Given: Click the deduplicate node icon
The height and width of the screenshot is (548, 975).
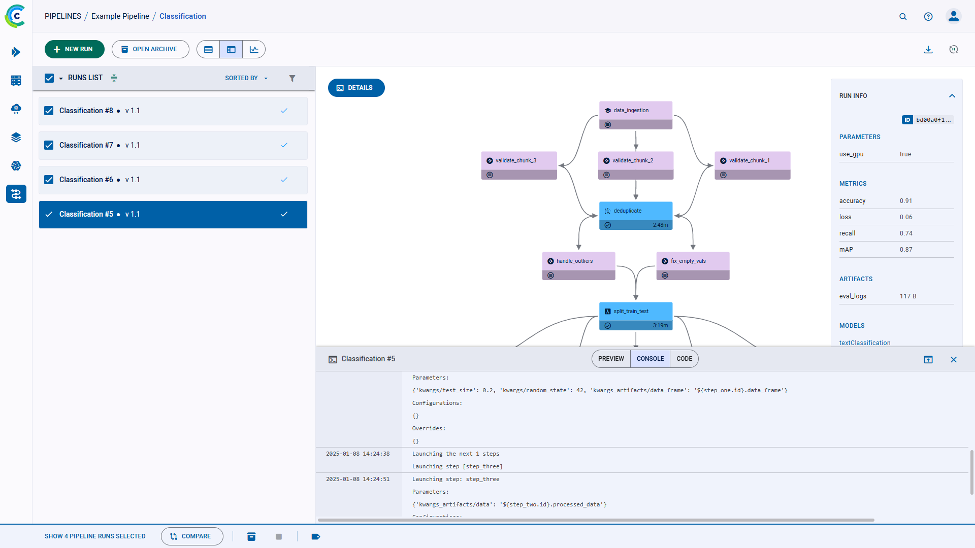Looking at the screenshot, I should tap(607, 210).
